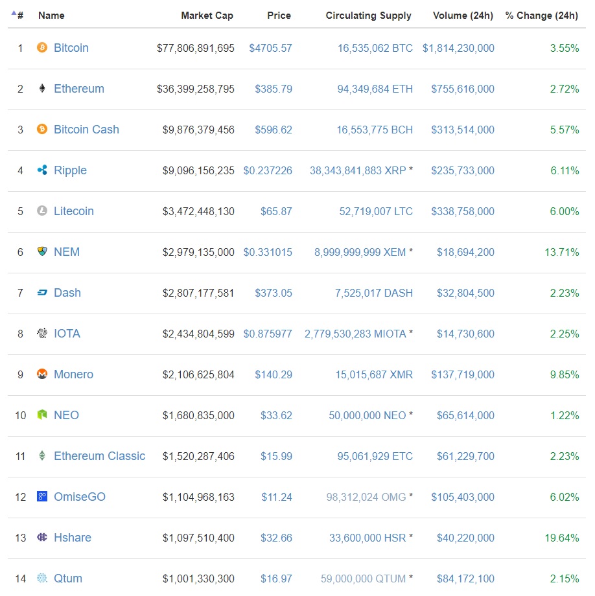595x596 pixels.
Task: Click the Litecoin logo icon
Action: pyautogui.click(x=42, y=211)
